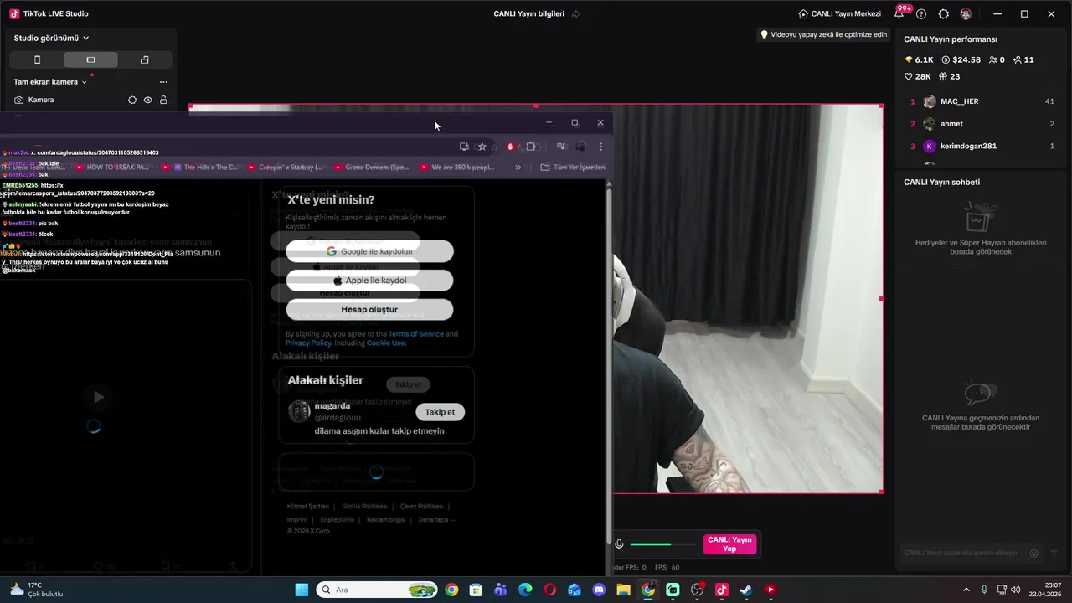Select the dual screen layout icon

pyautogui.click(x=144, y=59)
